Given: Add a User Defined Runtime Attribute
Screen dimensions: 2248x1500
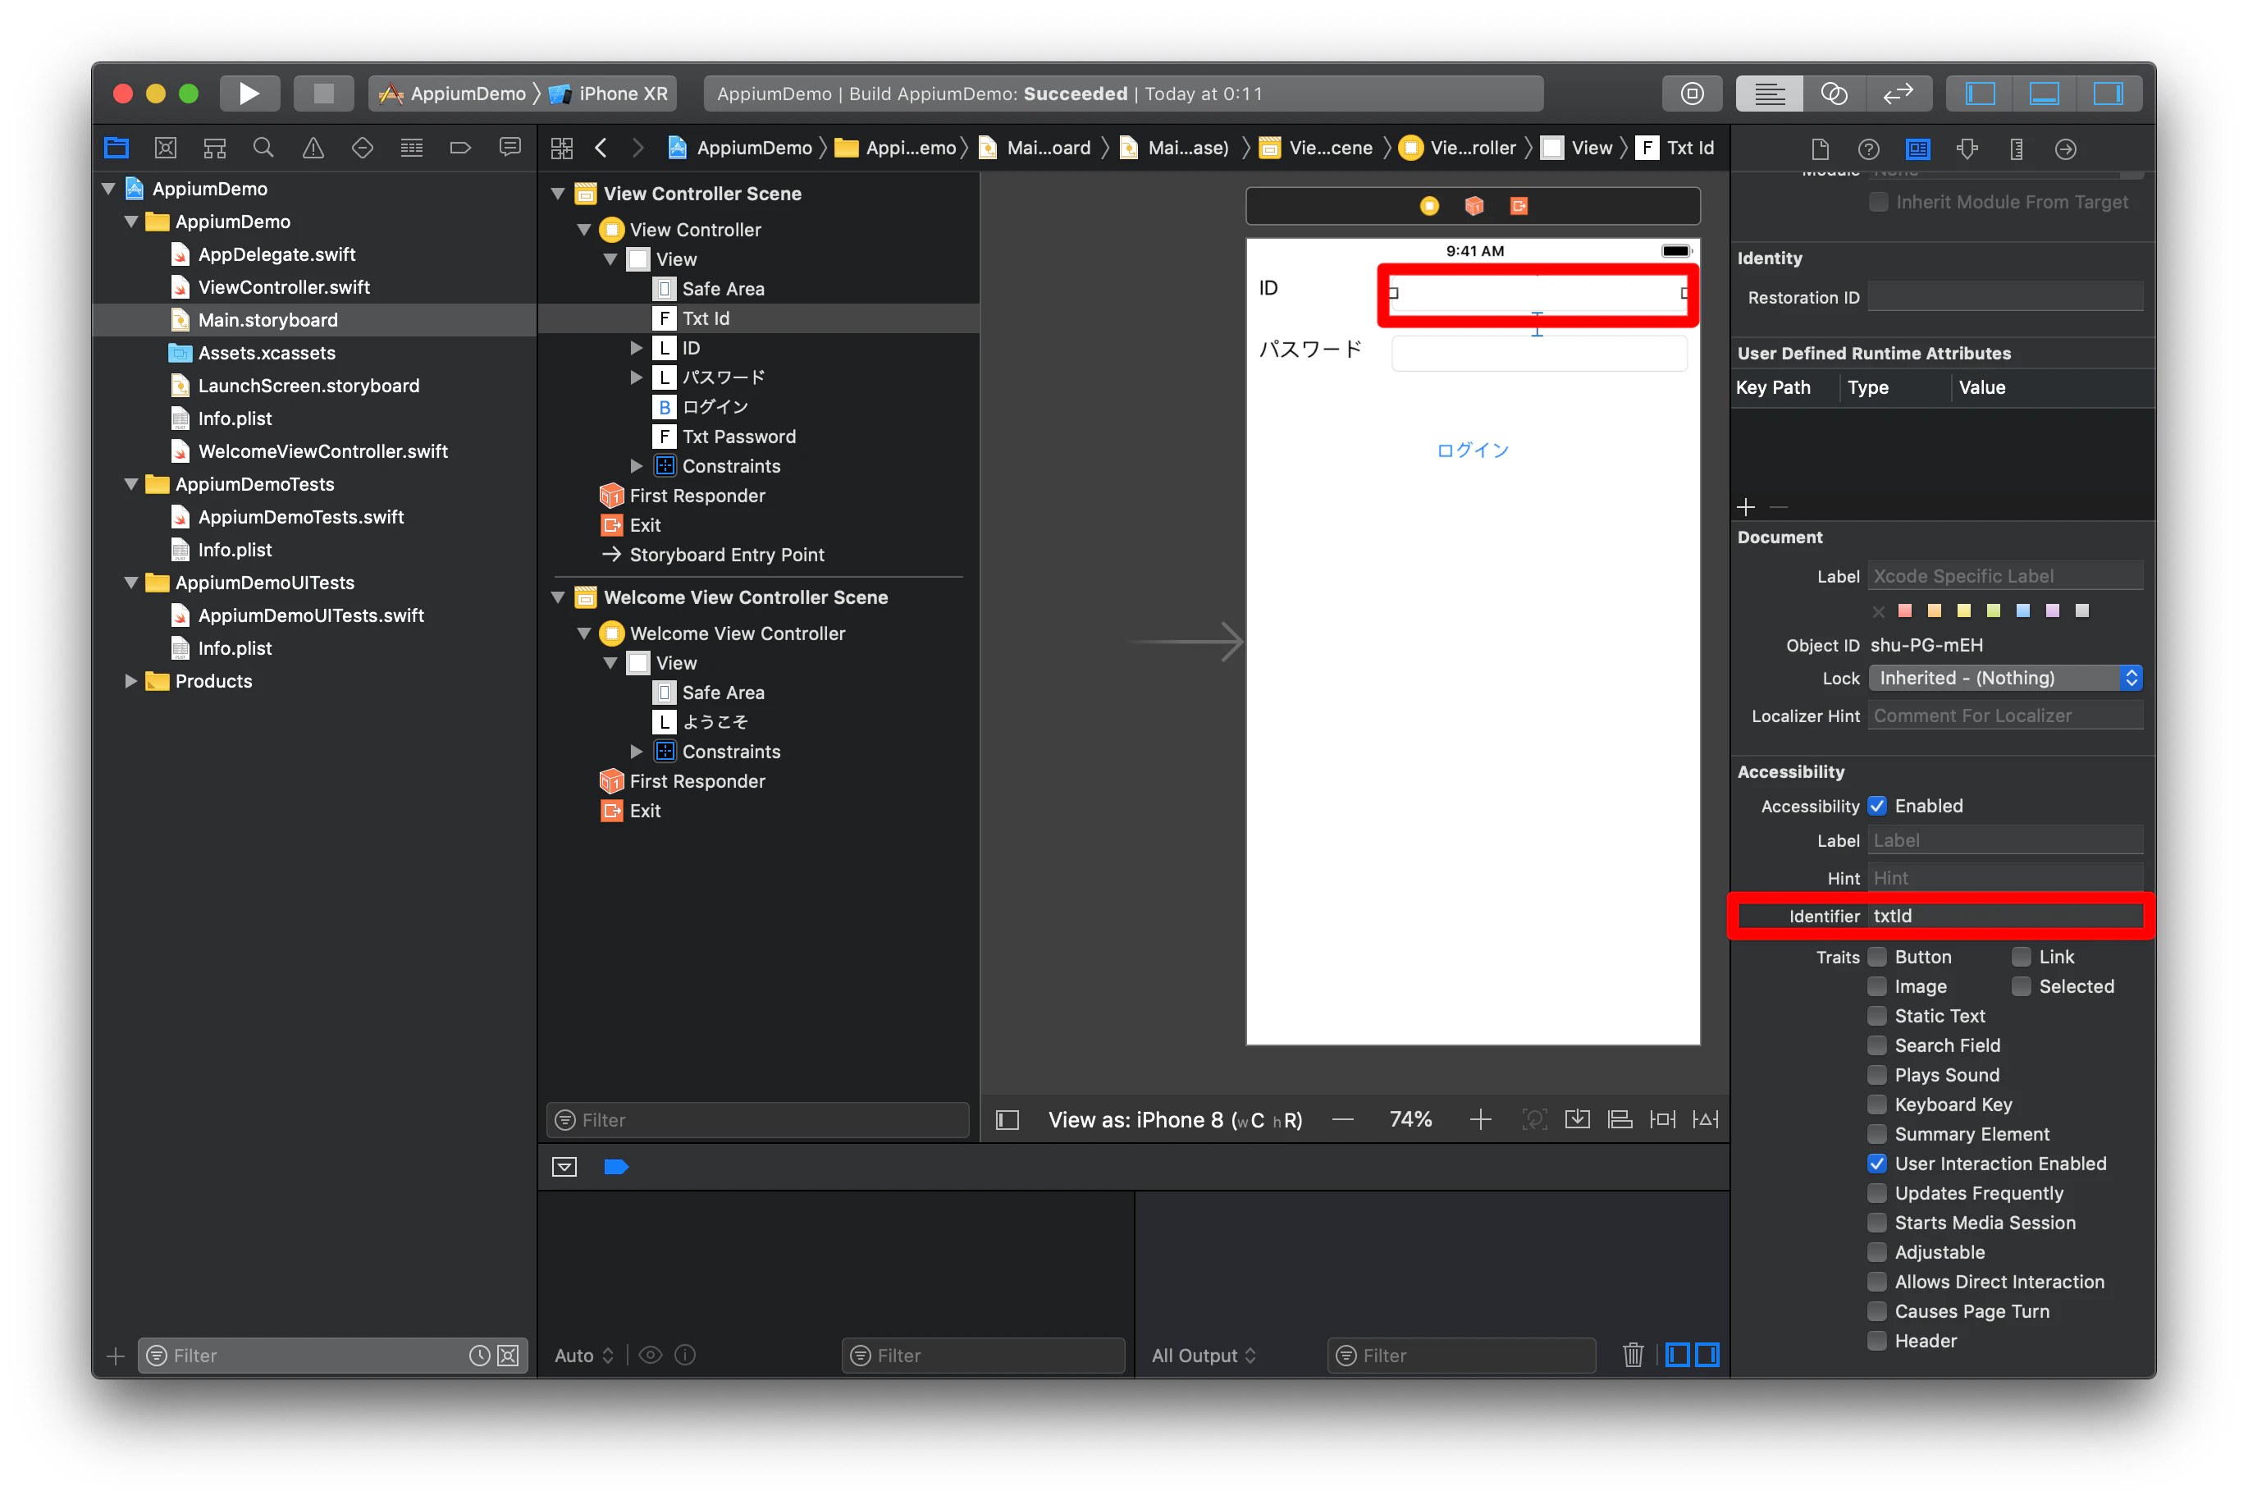Looking at the screenshot, I should click(x=1746, y=506).
